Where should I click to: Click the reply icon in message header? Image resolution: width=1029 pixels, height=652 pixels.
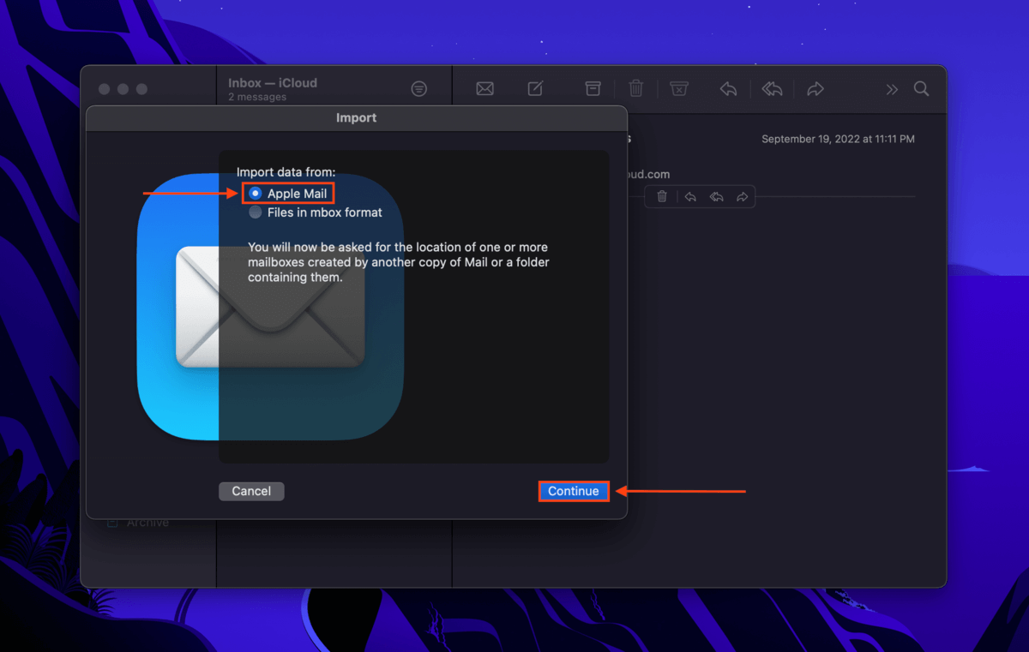[689, 197]
